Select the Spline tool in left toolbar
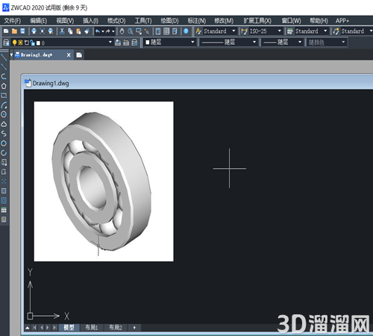Image resolution: width=373 pixels, height=336 pixels. [4, 134]
